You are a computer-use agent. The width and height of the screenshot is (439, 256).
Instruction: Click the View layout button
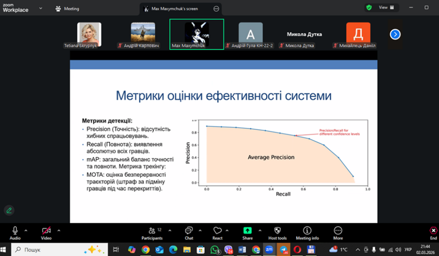pos(385,8)
